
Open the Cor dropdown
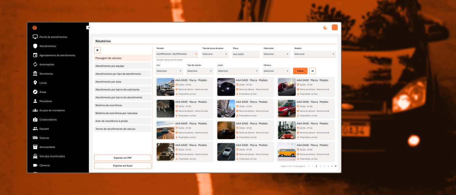[x=169, y=71]
